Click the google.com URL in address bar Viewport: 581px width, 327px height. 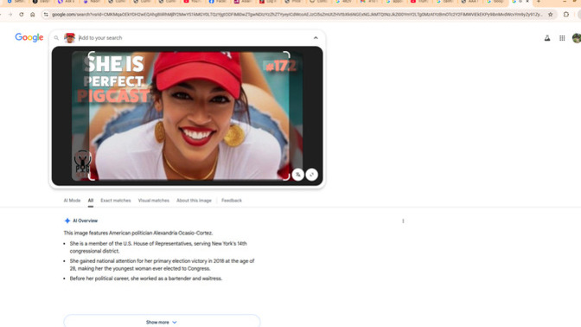pyautogui.click(x=297, y=15)
